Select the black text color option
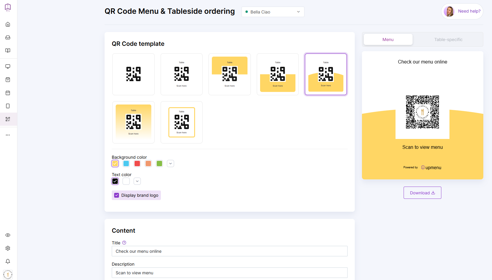 pyautogui.click(x=115, y=181)
